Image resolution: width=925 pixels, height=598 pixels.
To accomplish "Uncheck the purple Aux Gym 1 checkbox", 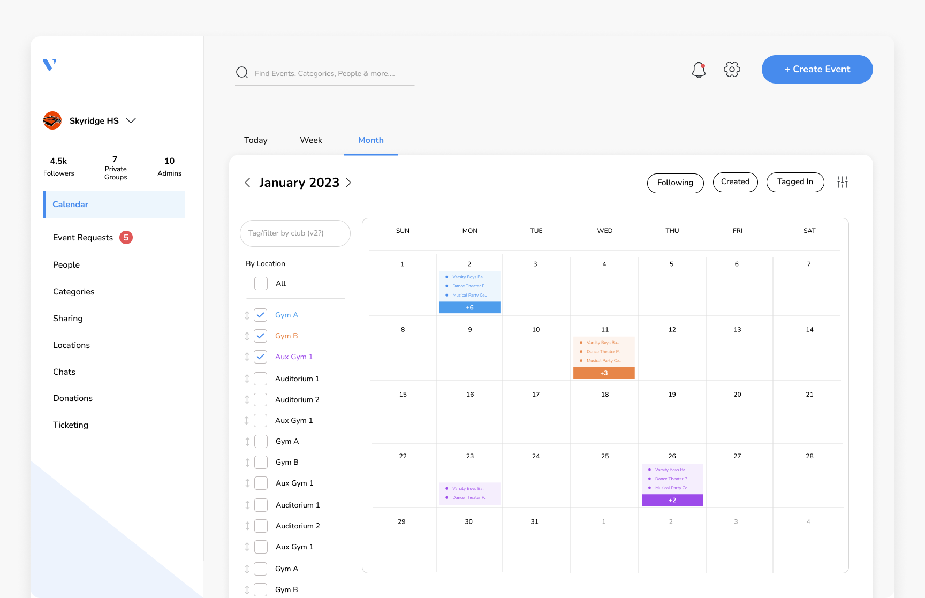I will pos(261,357).
